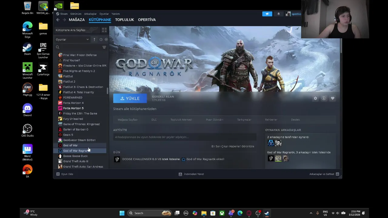Open Microsoft Store from the taskbar
Screen dimensions: 388x218
tap(213, 213)
